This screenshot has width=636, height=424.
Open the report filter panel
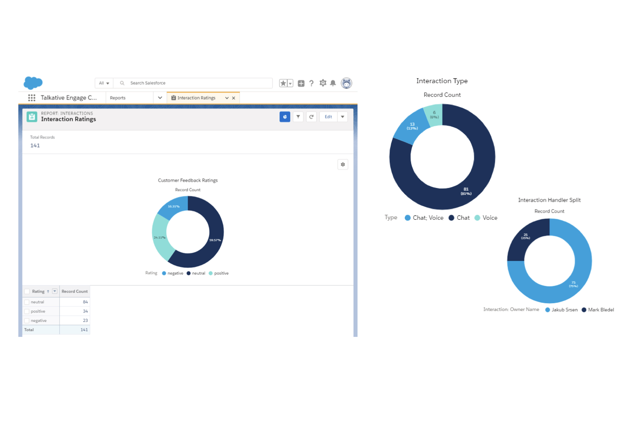coord(298,117)
